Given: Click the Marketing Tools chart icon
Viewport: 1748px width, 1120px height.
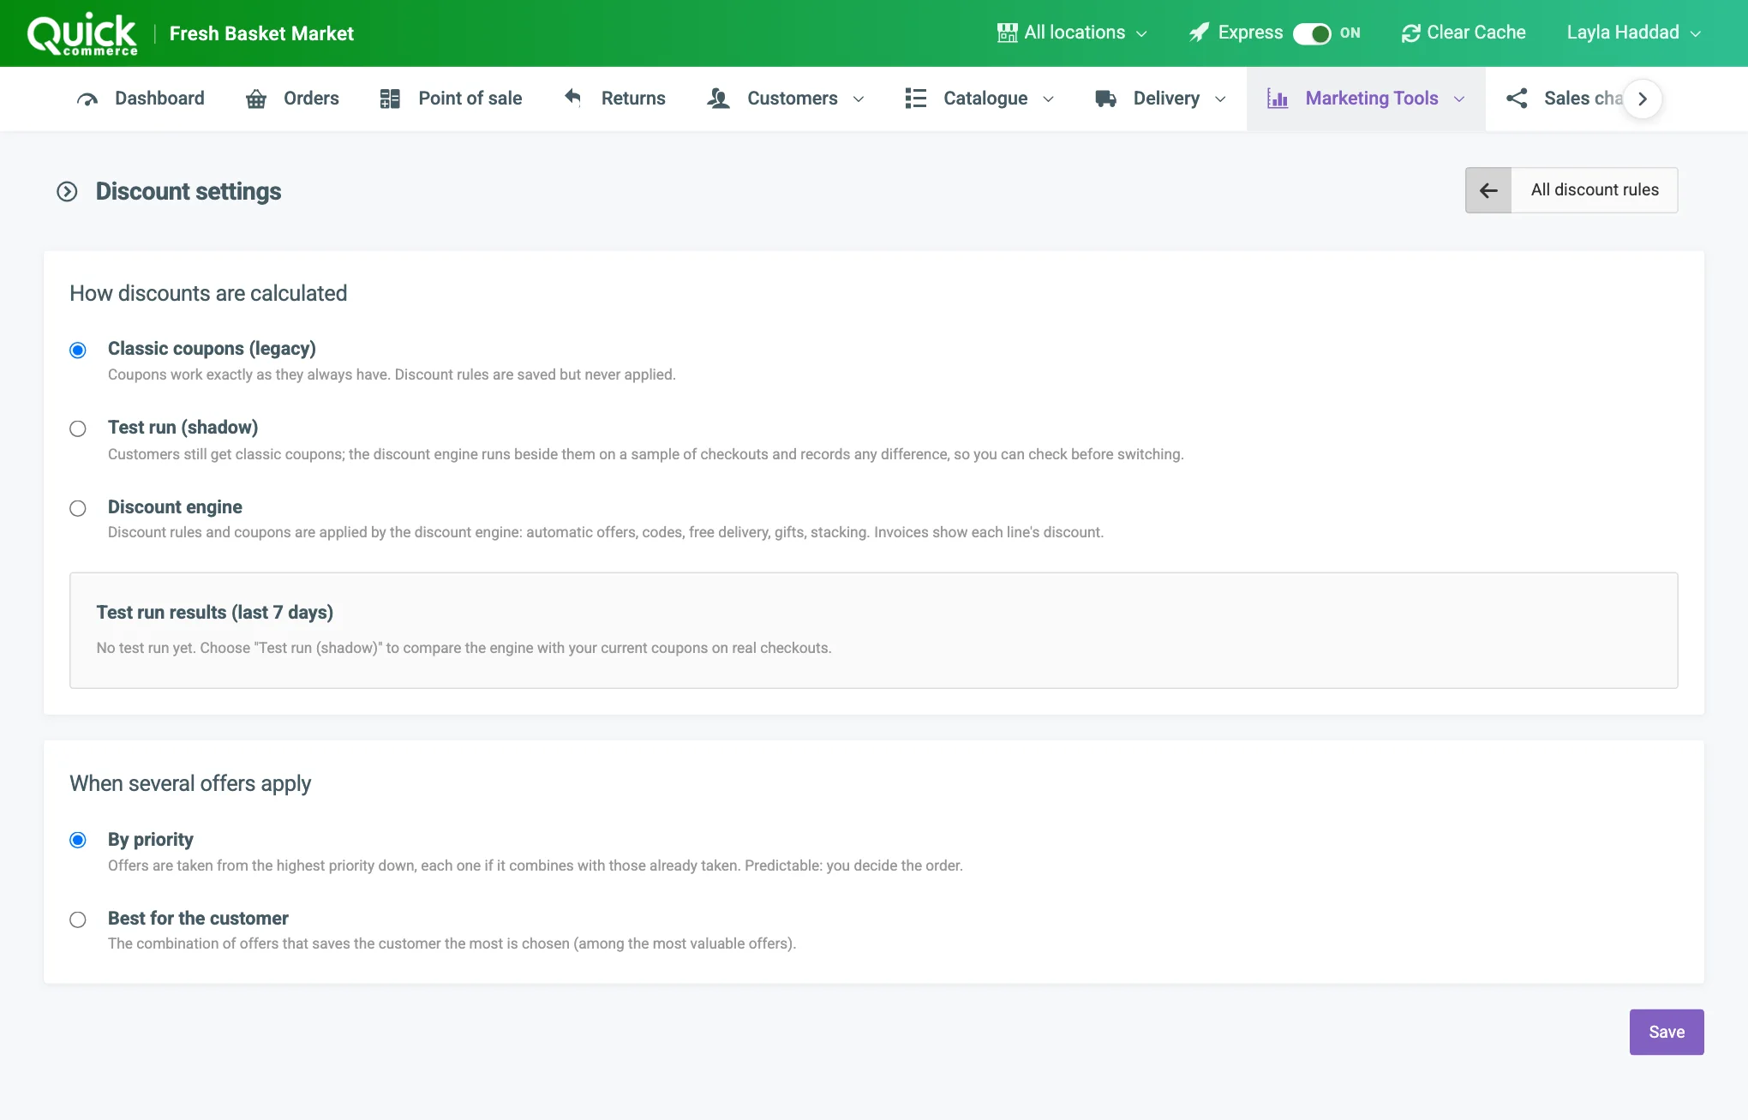Looking at the screenshot, I should pos(1278,99).
